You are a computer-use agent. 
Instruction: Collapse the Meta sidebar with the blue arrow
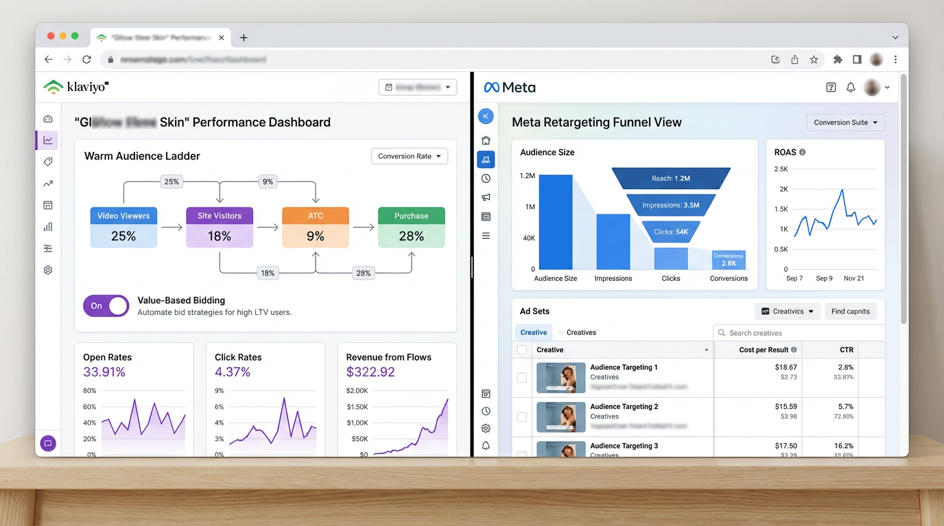tap(486, 116)
